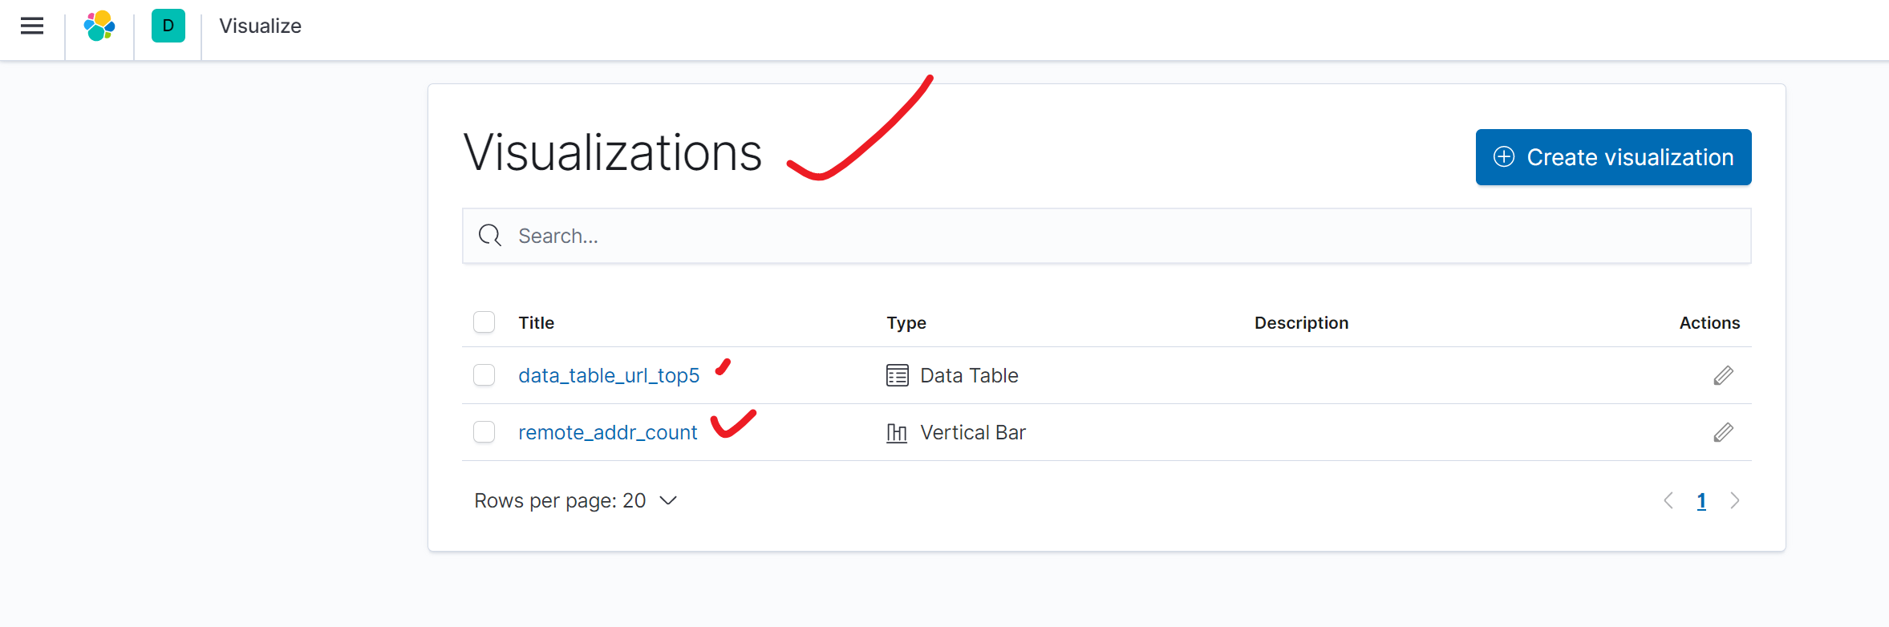
Task: Click the Vertical Bar type icon
Action: point(897,433)
